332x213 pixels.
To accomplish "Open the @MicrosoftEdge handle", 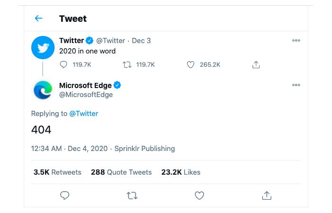I will [86, 95].
